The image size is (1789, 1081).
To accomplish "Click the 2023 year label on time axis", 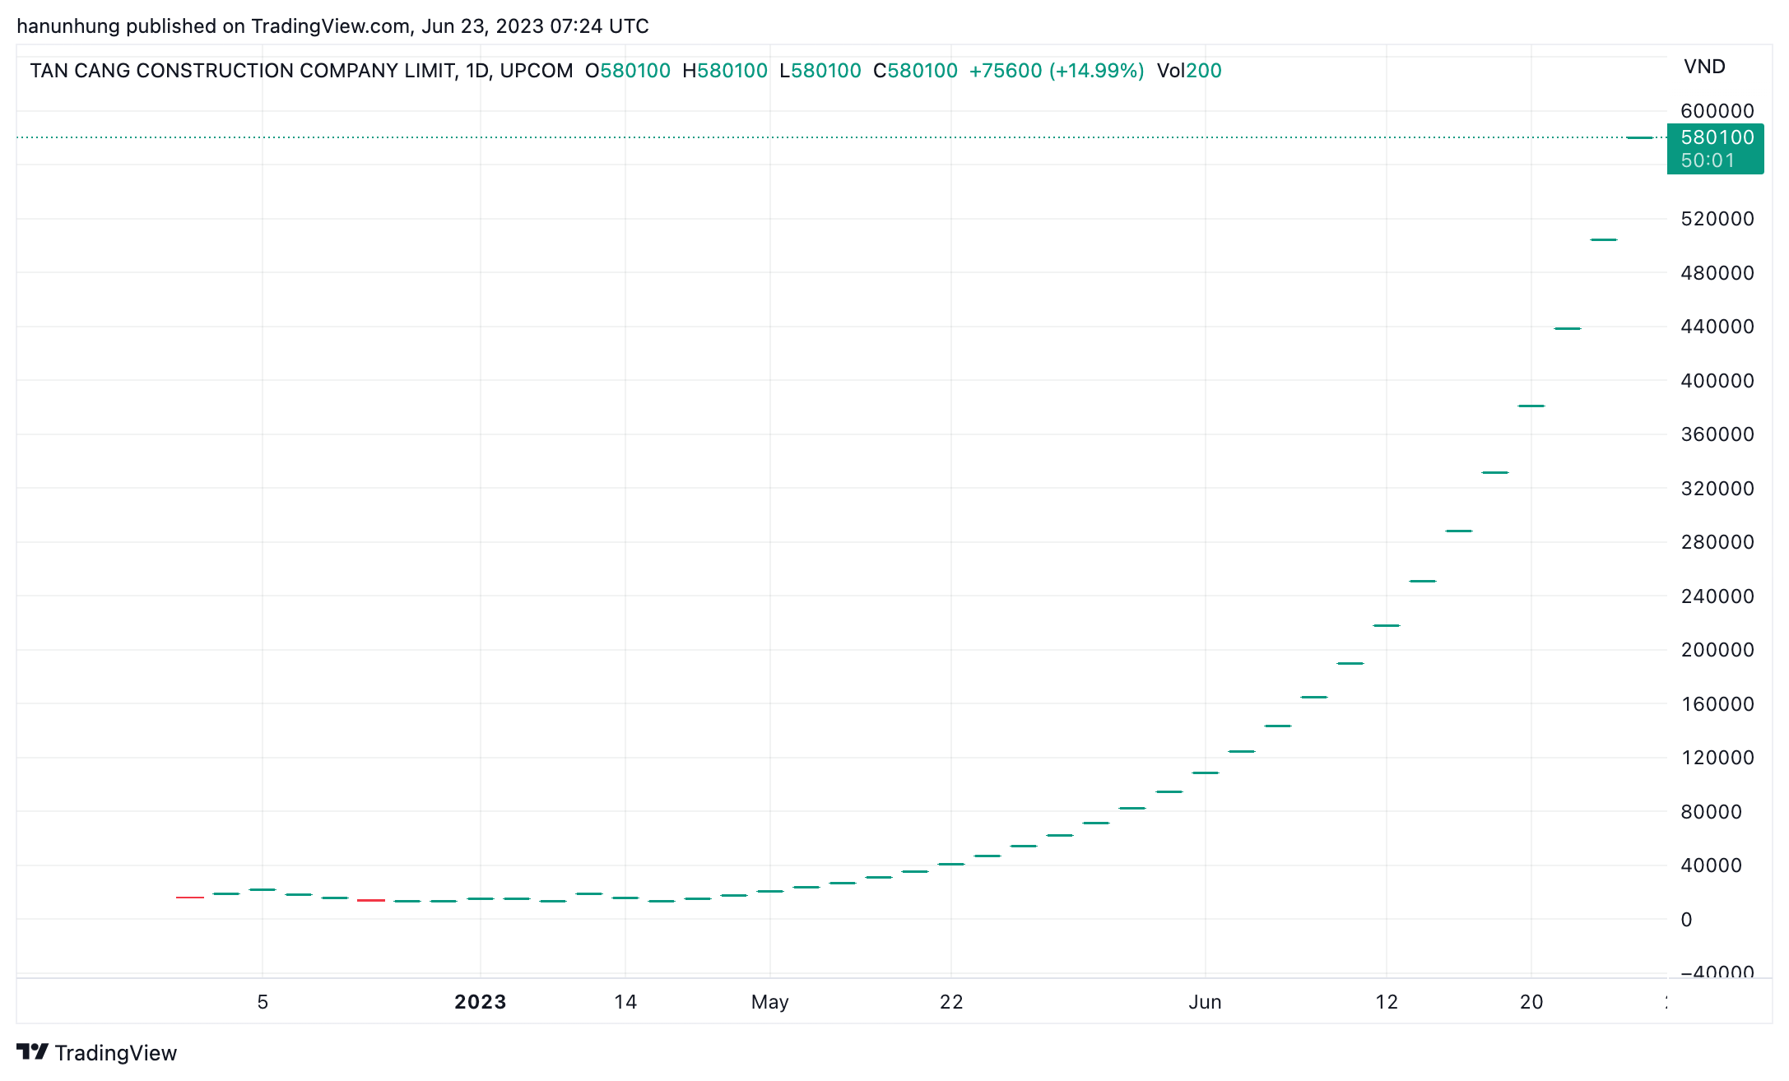I will [481, 1002].
